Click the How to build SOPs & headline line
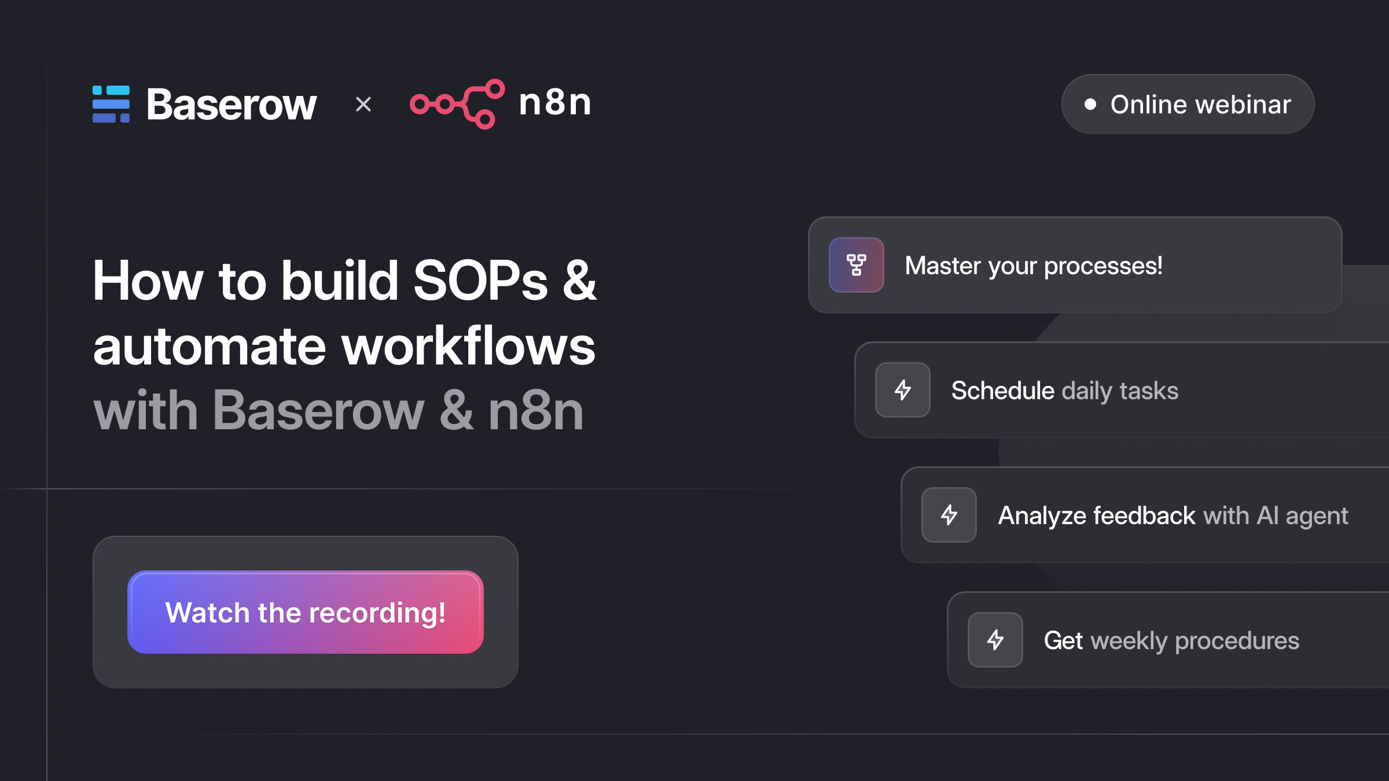The width and height of the screenshot is (1389, 781). click(345, 281)
